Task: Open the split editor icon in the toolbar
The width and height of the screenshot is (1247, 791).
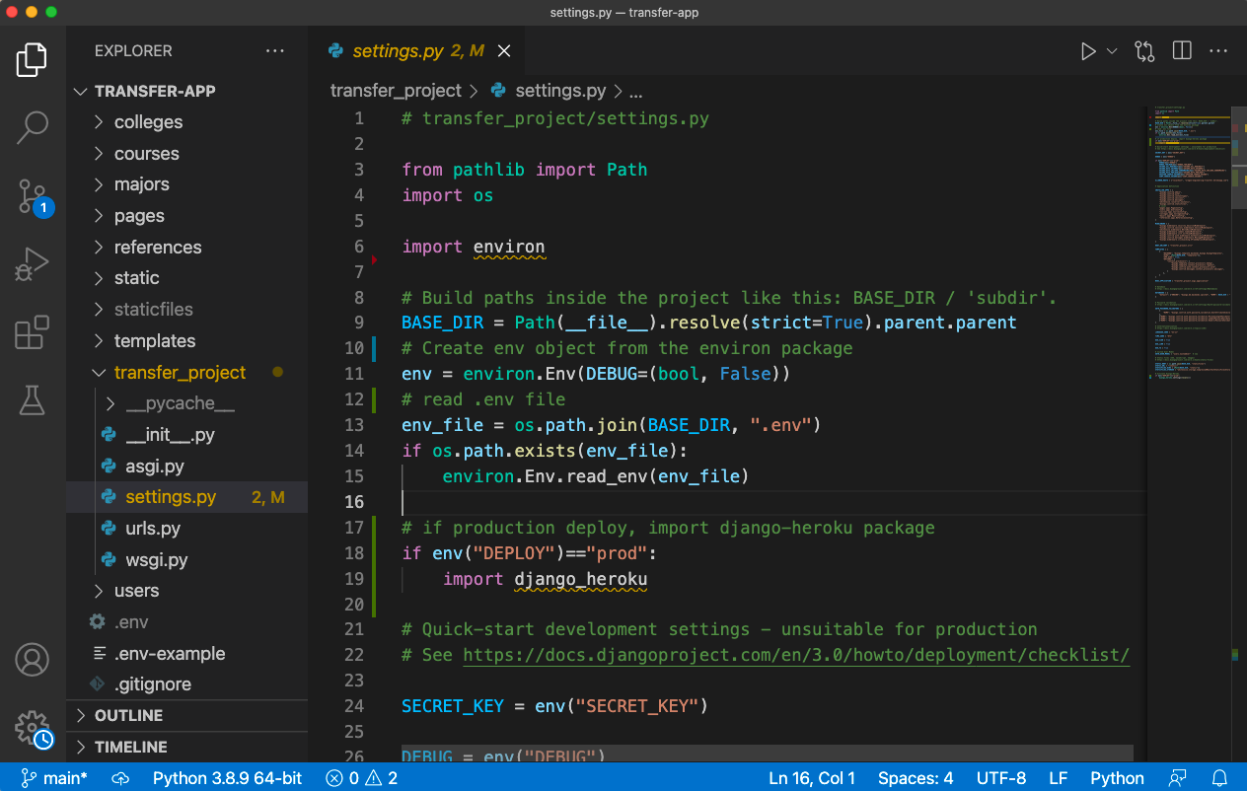Action: click(x=1181, y=50)
